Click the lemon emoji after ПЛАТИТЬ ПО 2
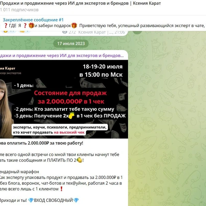The width and height of the screenshot is (206, 206). [x=79, y=160]
